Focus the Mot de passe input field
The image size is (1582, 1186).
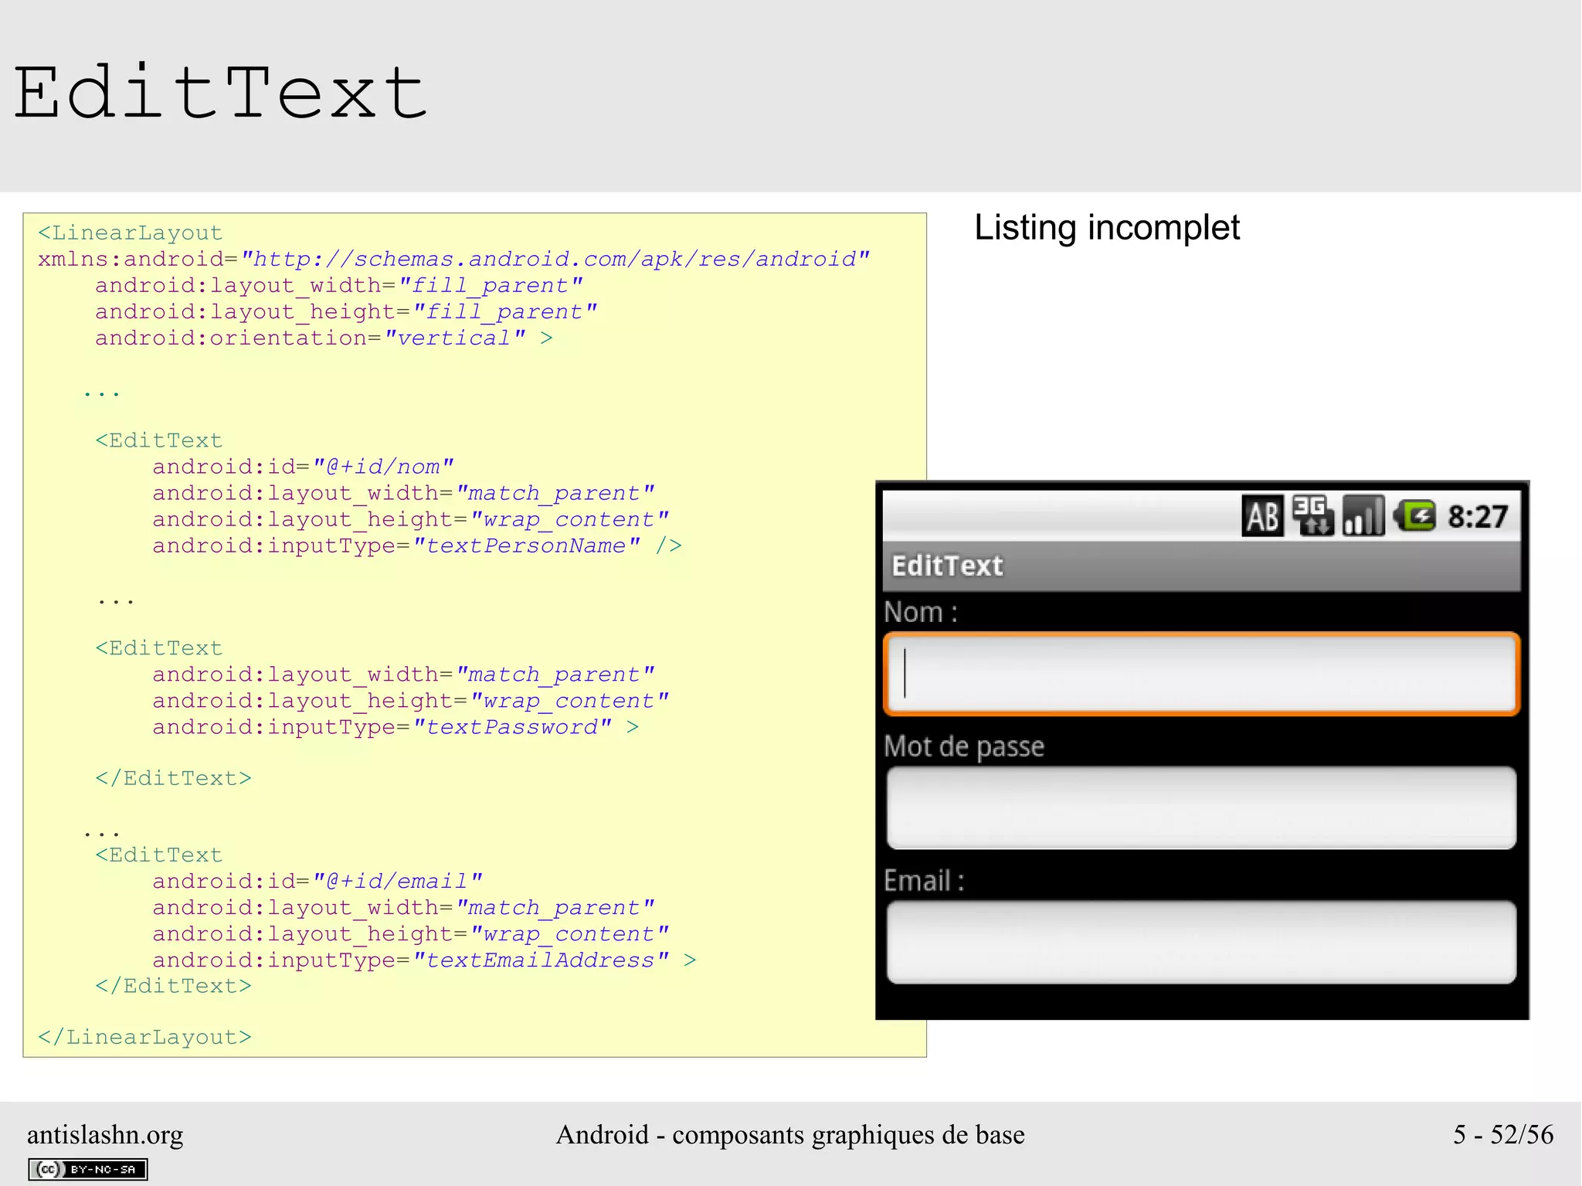1201,808
